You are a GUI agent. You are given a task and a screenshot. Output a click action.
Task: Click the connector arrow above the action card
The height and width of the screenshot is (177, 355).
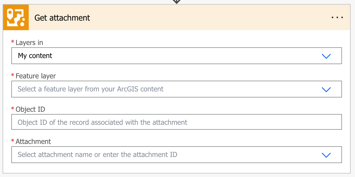pos(177,1)
